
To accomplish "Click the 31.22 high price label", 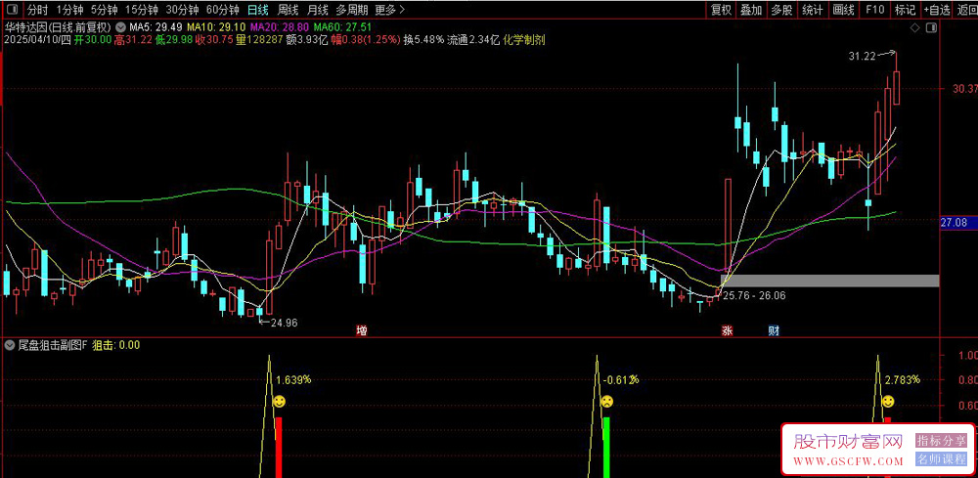I will (x=862, y=56).
